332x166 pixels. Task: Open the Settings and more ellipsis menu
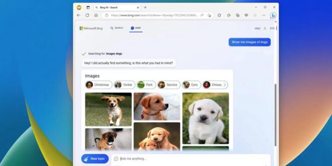(264, 15)
